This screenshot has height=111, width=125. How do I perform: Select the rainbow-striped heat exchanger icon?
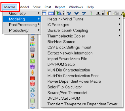[32, 44]
